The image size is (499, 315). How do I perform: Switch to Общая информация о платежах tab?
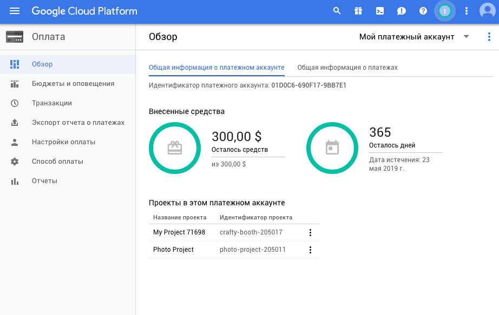pyautogui.click(x=349, y=68)
